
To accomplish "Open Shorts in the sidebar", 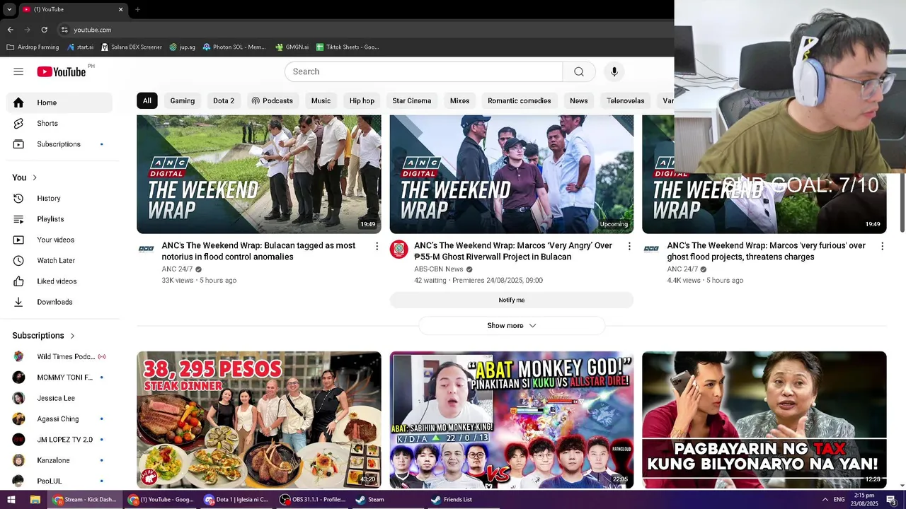I will pos(59,123).
